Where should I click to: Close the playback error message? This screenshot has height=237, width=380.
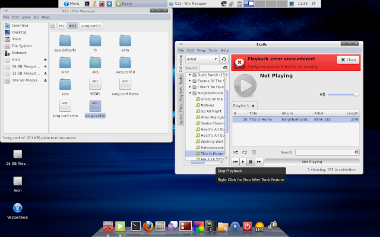click(349, 60)
